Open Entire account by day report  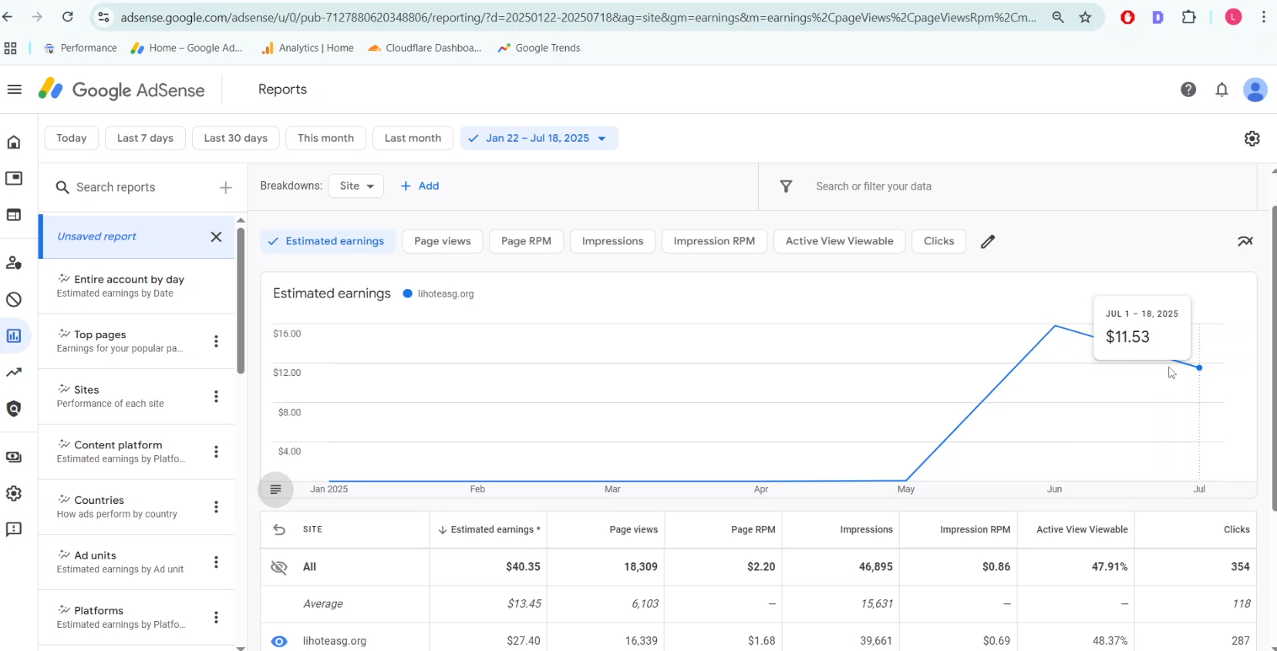coord(136,286)
